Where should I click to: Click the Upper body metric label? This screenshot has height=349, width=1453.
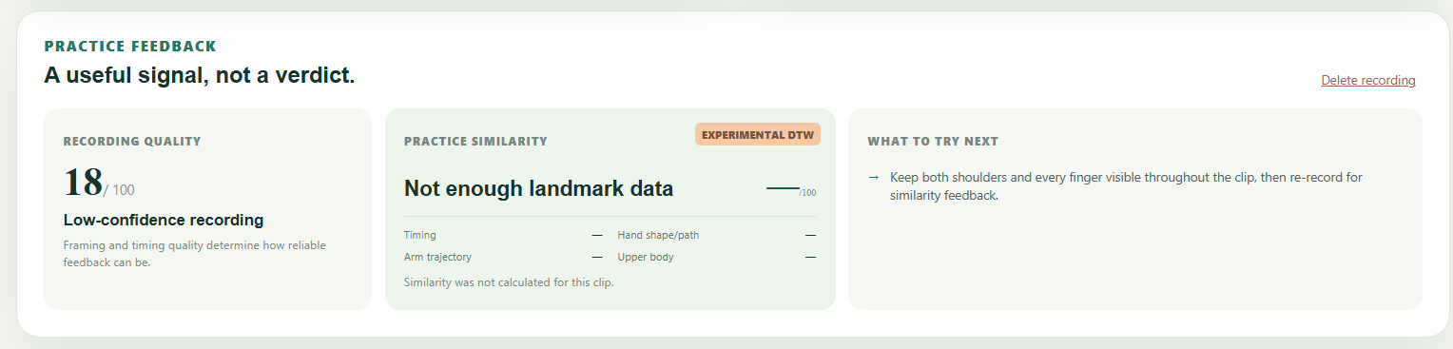647,257
